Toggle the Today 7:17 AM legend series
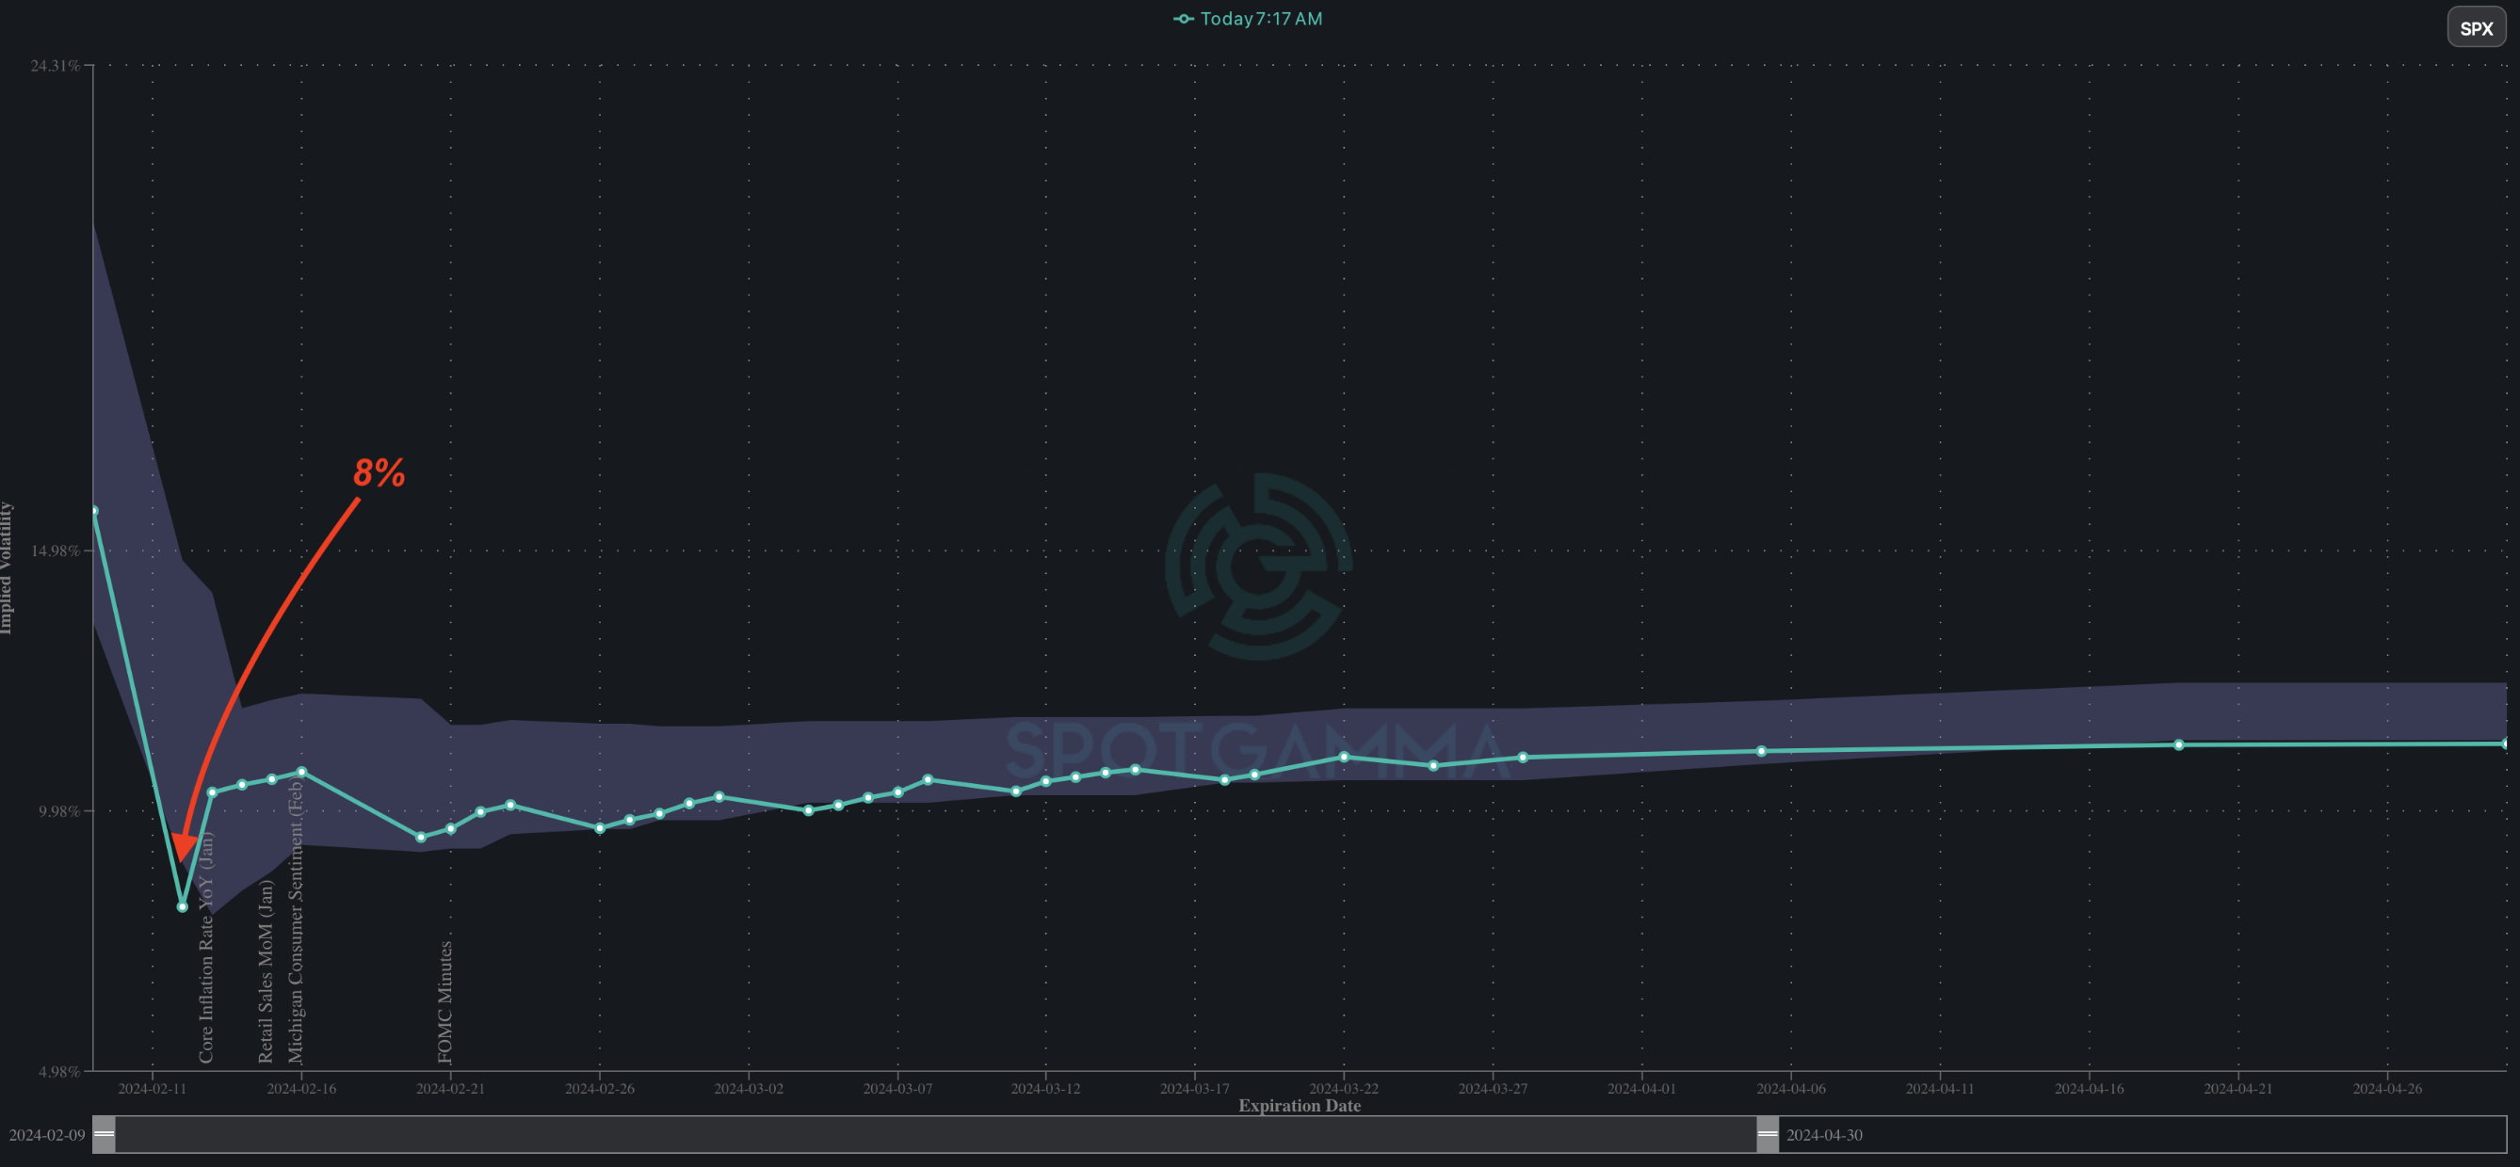 coord(1260,19)
